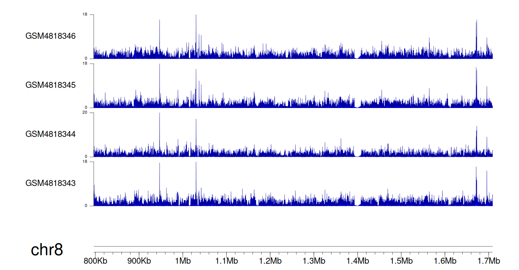Click the GSM4818343 track label
Image resolution: width=519 pixels, height=270 pixels.
click(x=51, y=183)
